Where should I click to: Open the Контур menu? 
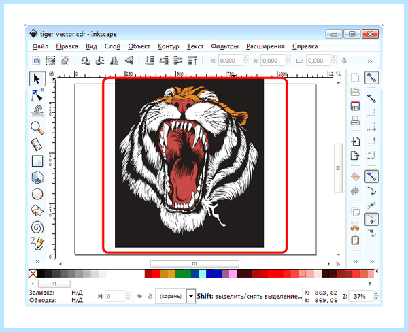coord(169,46)
